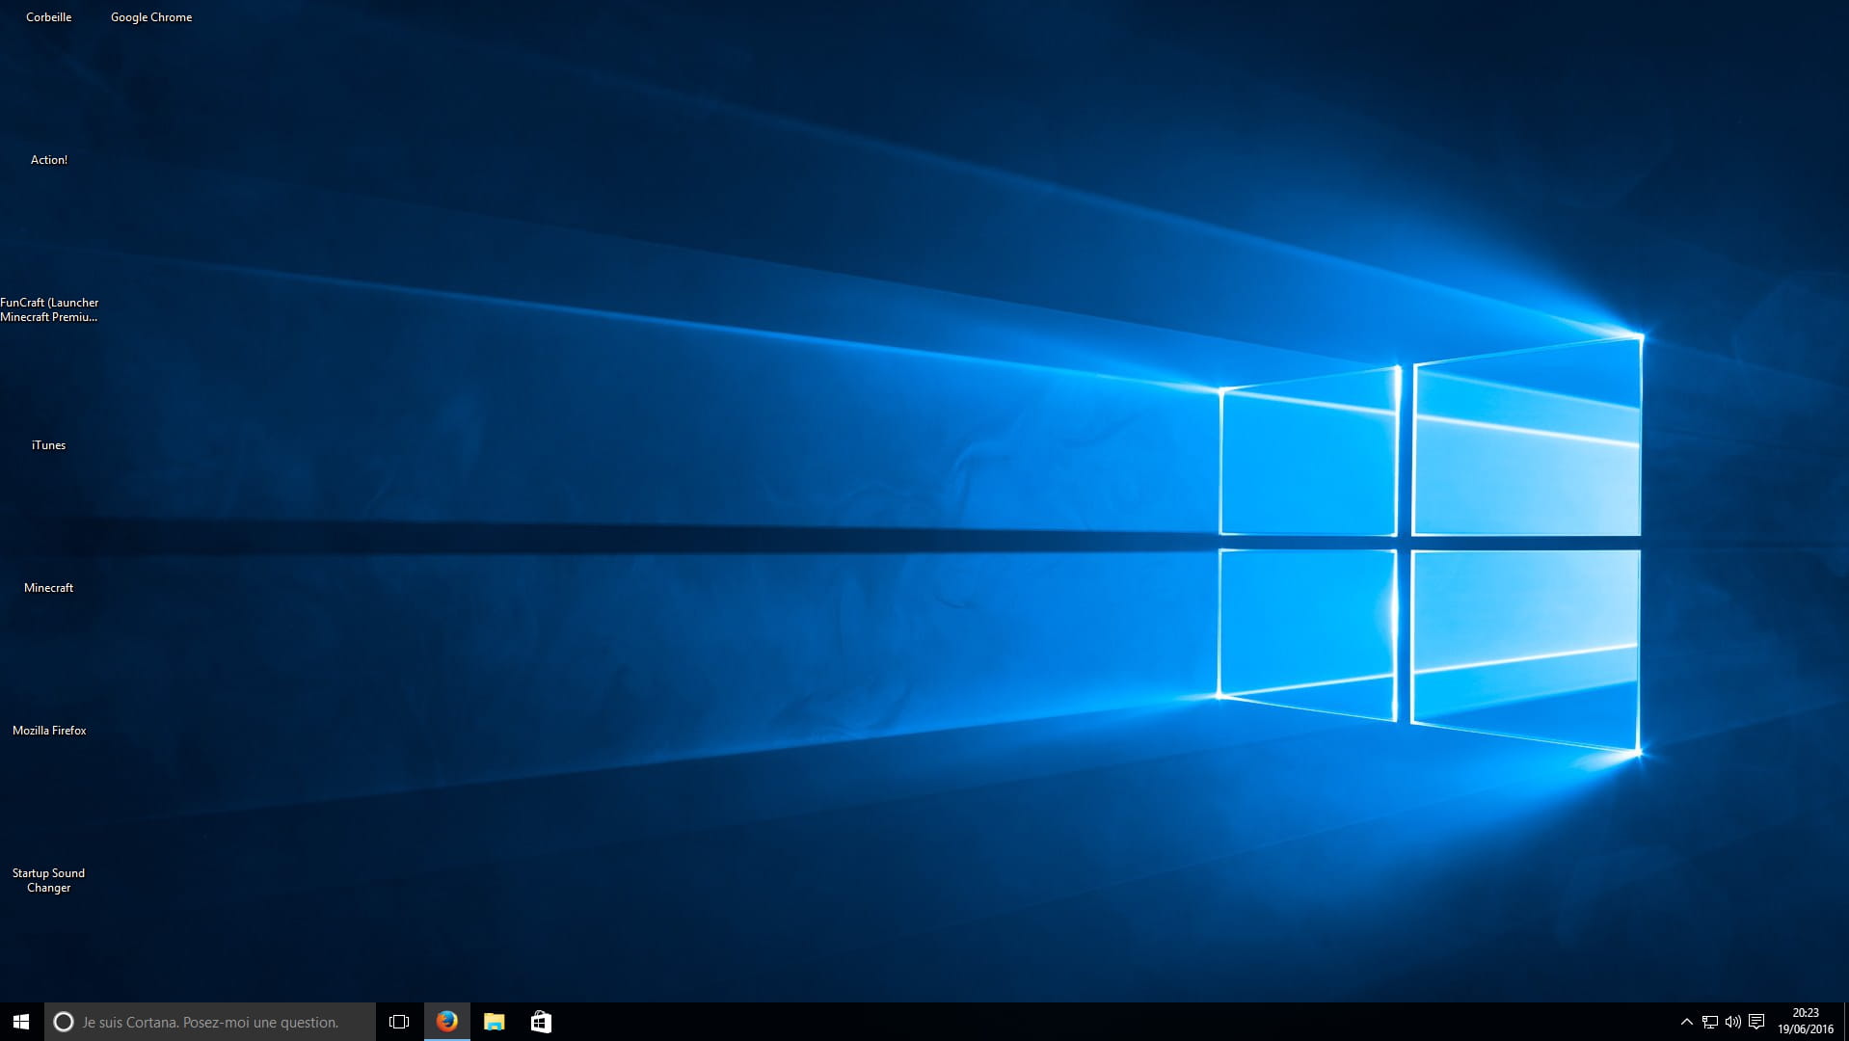The width and height of the screenshot is (1849, 1041).
Task: Open the Windows Store taskbar icon
Action: (541, 1022)
